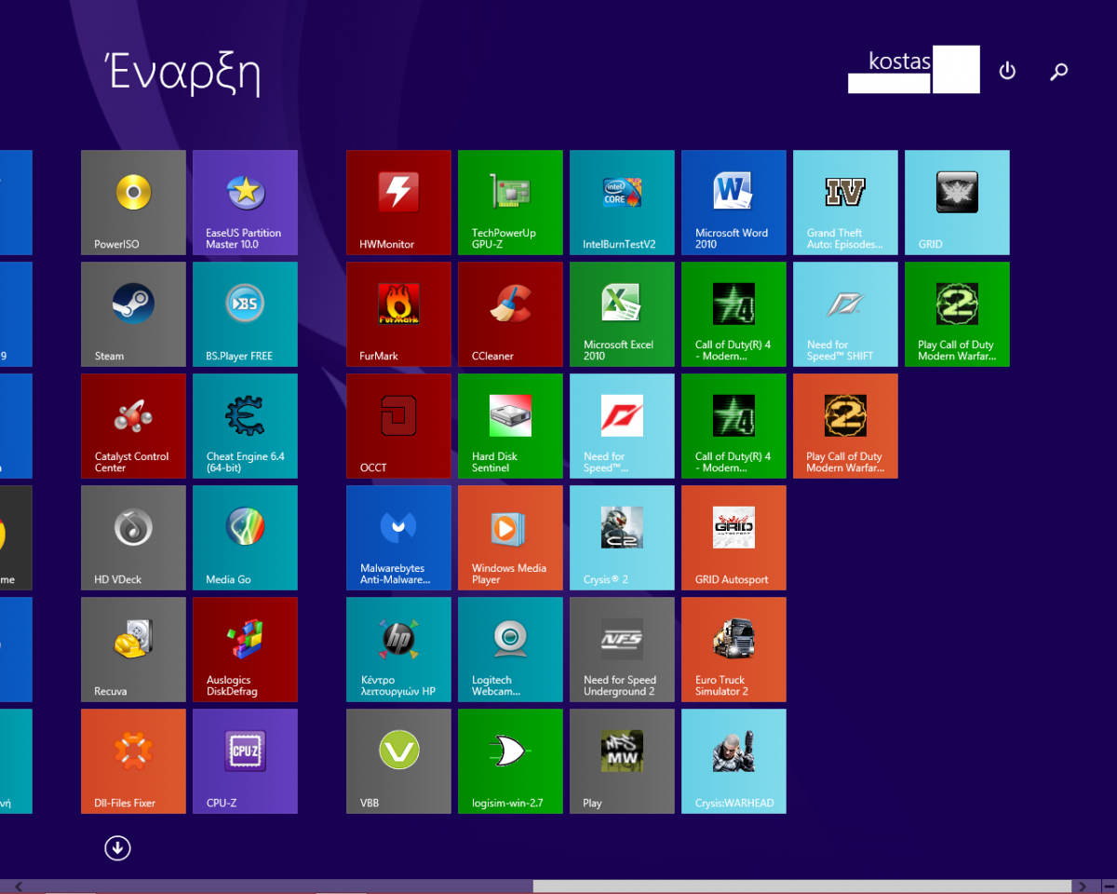Launch BS.Player FREE
Screen dimensions: 1117x894
tap(245, 314)
